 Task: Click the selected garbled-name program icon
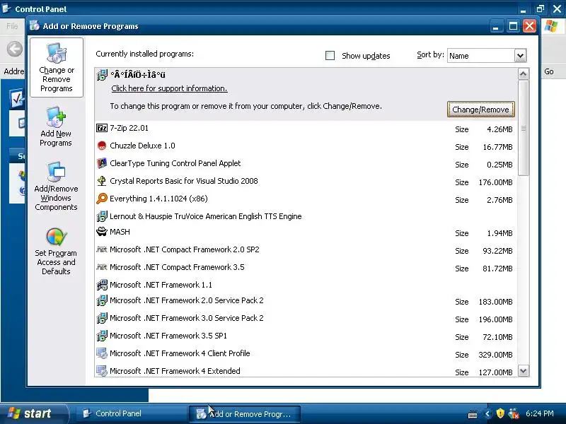click(x=102, y=75)
